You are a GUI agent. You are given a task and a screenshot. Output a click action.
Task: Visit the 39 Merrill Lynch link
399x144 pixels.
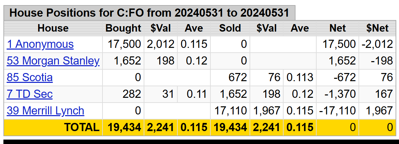[46, 111]
